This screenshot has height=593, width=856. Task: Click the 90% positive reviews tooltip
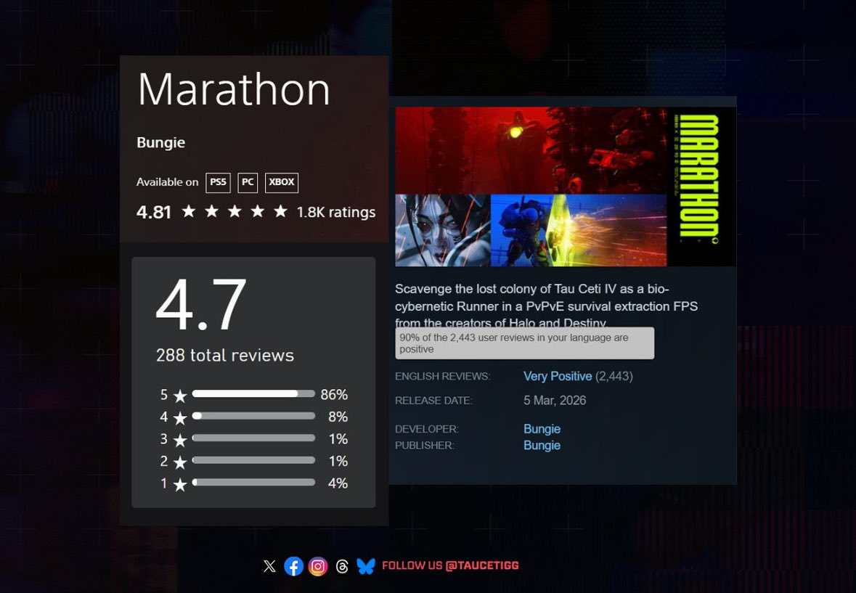coord(525,343)
